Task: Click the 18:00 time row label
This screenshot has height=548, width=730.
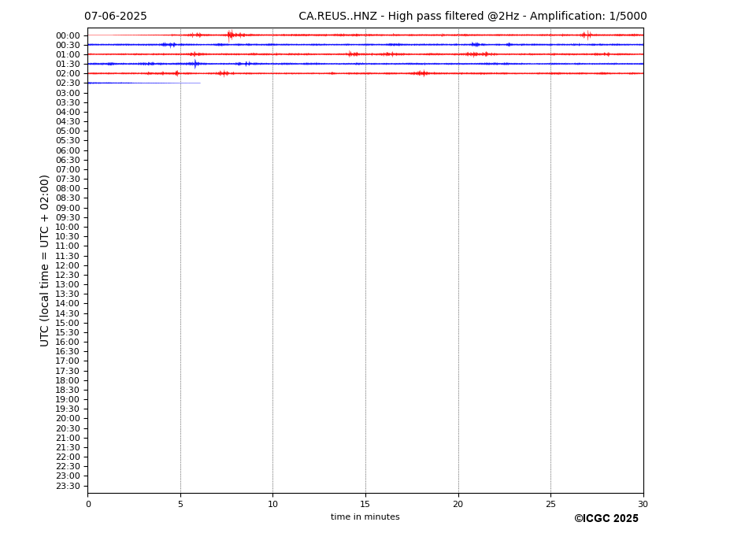Action: coord(68,380)
